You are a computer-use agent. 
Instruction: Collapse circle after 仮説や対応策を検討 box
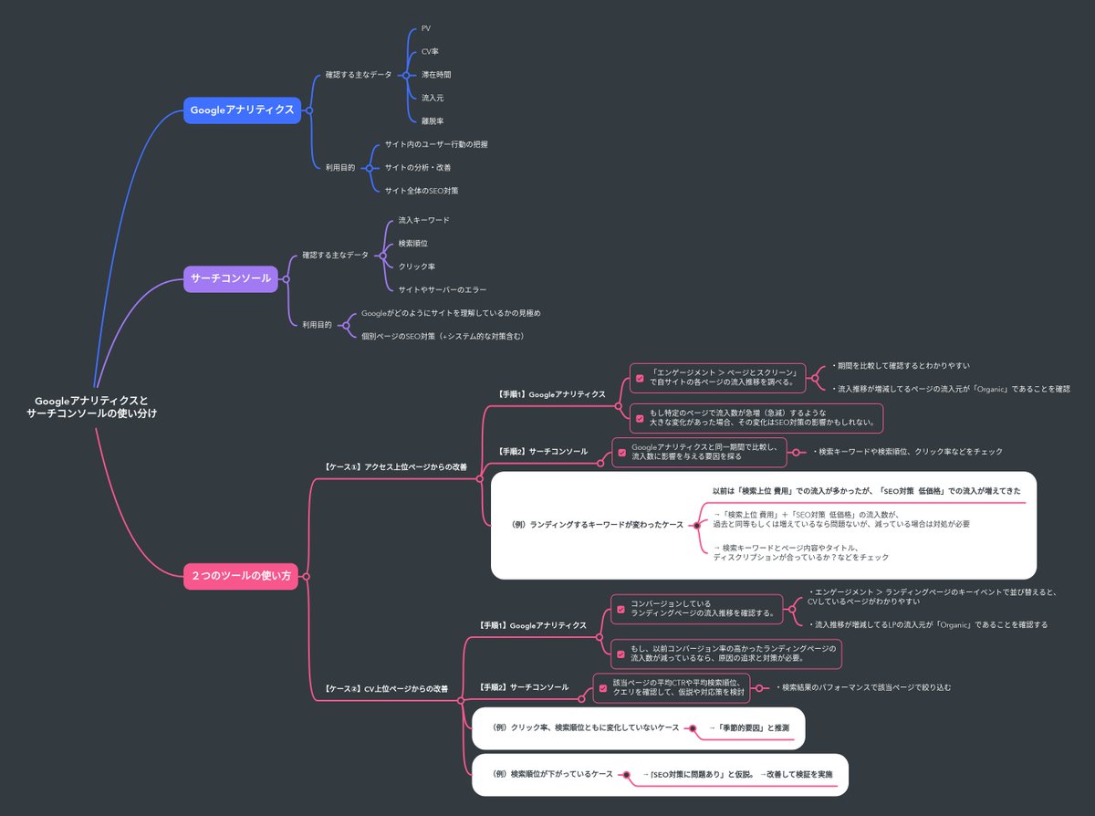click(x=761, y=688)
